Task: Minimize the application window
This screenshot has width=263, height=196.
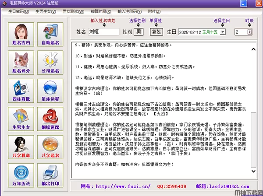Action: 244,3
